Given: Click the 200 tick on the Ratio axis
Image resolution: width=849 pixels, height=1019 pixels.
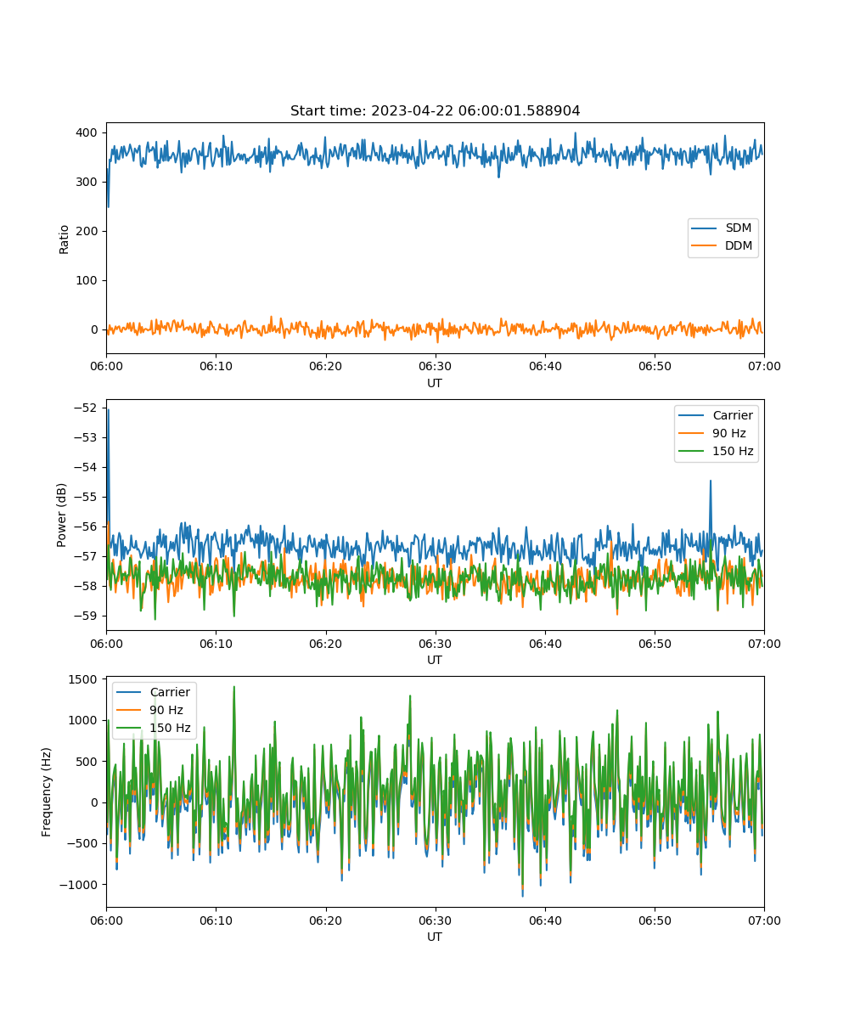Looking at the screenshot, I should [88, 231].
